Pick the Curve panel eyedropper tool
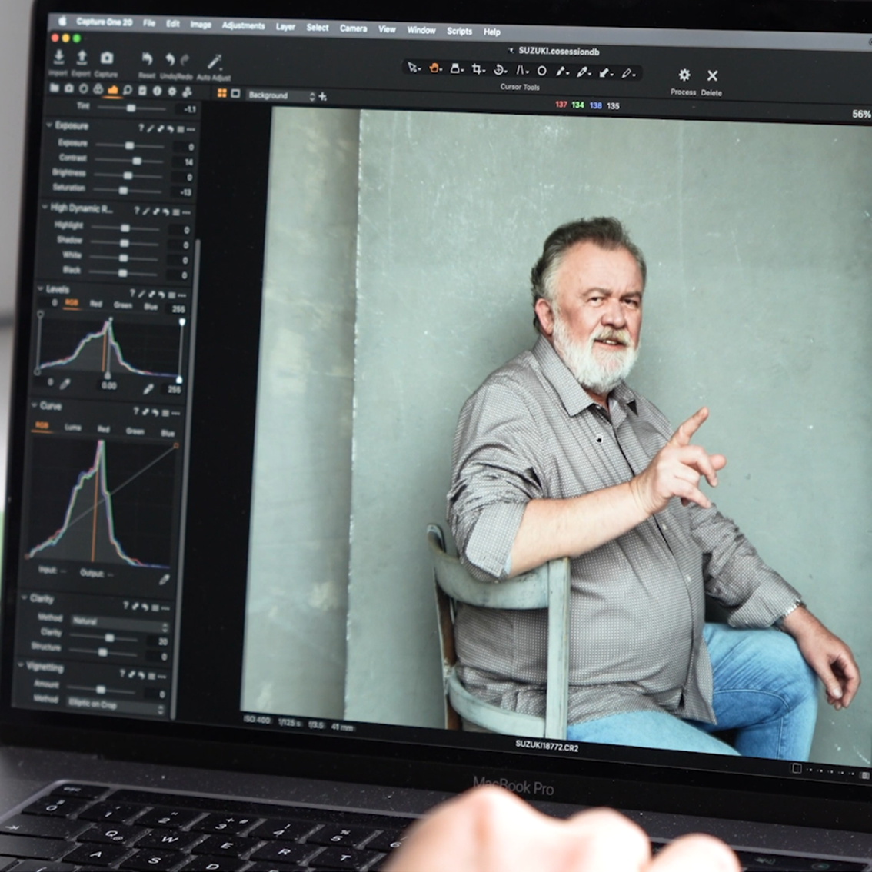872x872 pixels. 164,579
